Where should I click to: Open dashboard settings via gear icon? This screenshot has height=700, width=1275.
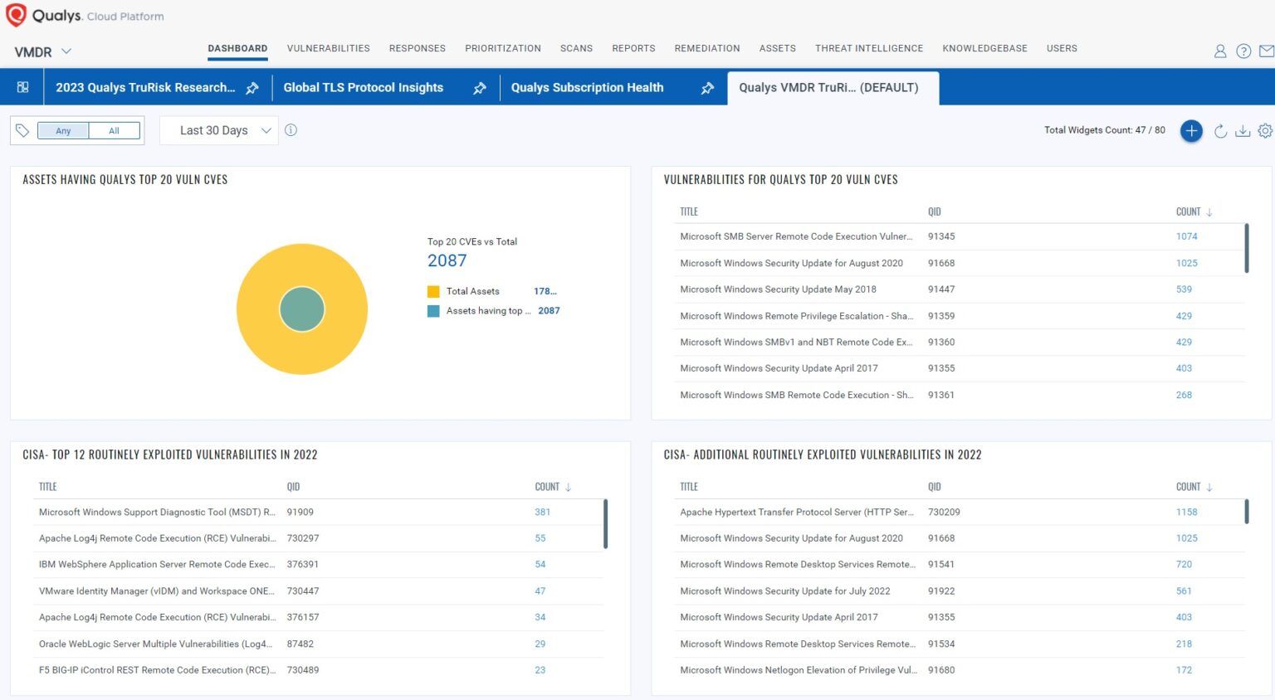pos(1265,130)
